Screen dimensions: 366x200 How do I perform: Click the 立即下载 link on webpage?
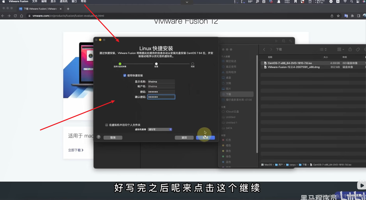75,150
